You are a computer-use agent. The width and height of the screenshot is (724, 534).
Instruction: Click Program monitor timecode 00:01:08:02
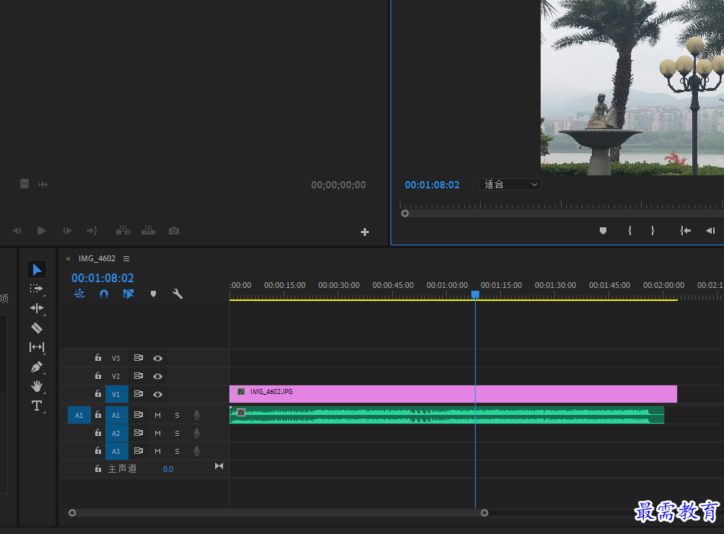pyautogui.click(x=432, y=185)
